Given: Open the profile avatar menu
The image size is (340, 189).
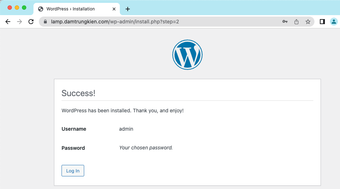Looking at the screenshot, I should pyautogui.click(x=334, y=22).
